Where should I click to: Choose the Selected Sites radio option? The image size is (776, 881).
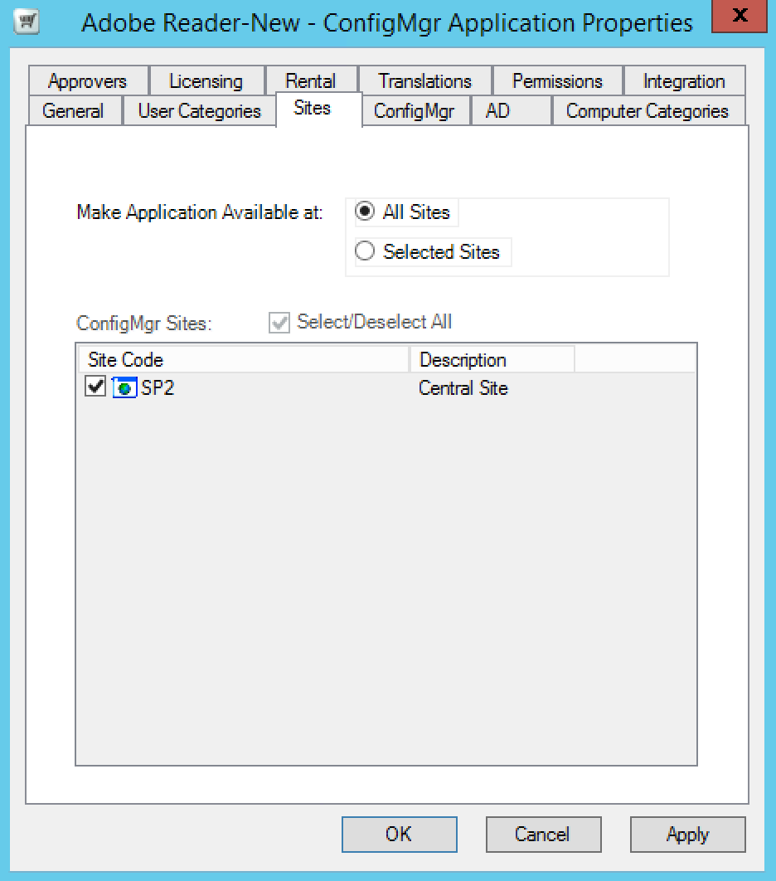(365, 251)
